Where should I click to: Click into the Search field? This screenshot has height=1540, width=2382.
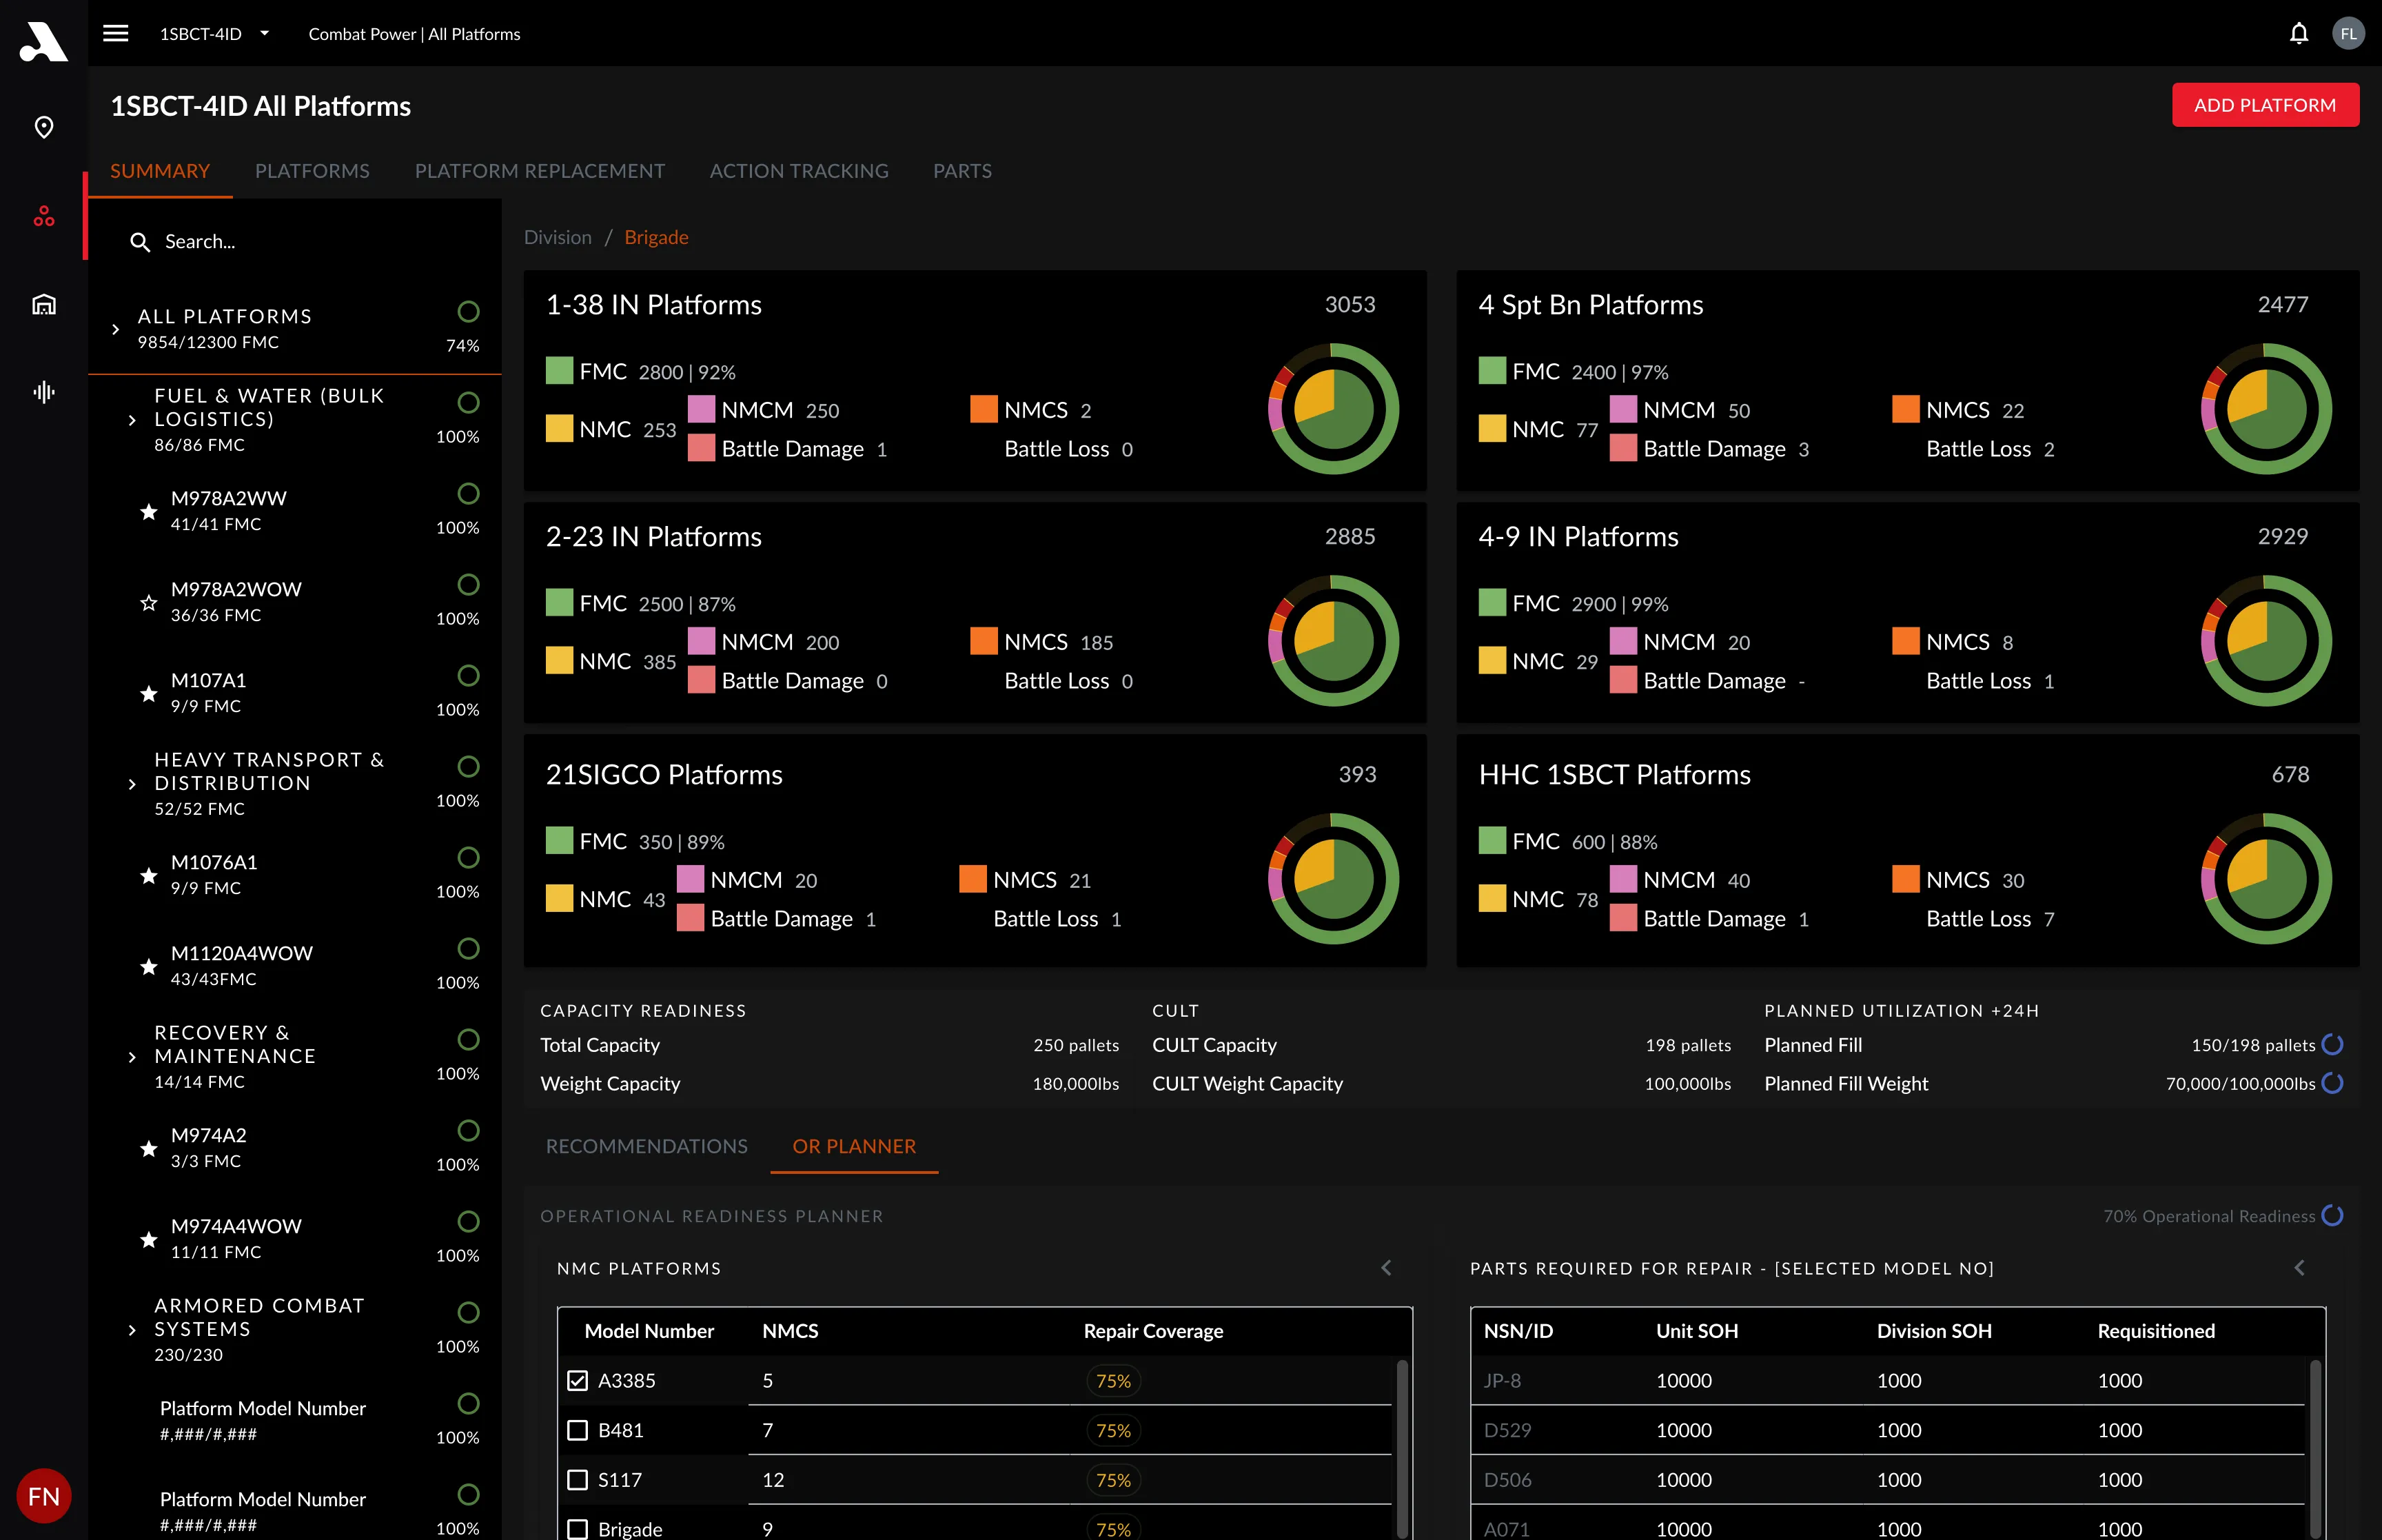295,242
